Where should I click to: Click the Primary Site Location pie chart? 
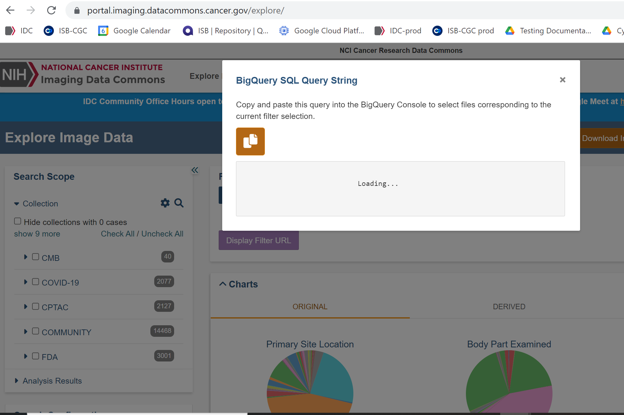coord(310,385)
